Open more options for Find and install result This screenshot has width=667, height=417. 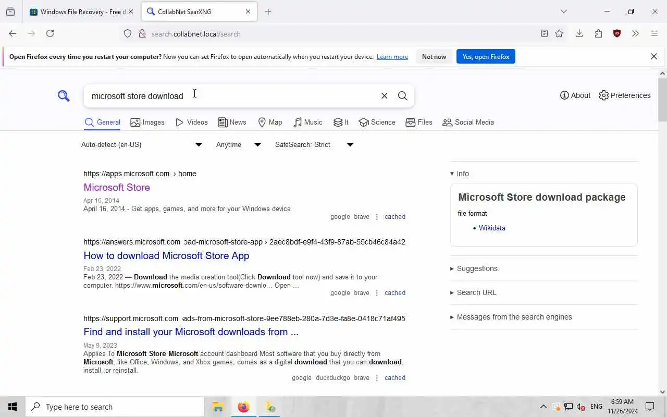click(377, 378)
